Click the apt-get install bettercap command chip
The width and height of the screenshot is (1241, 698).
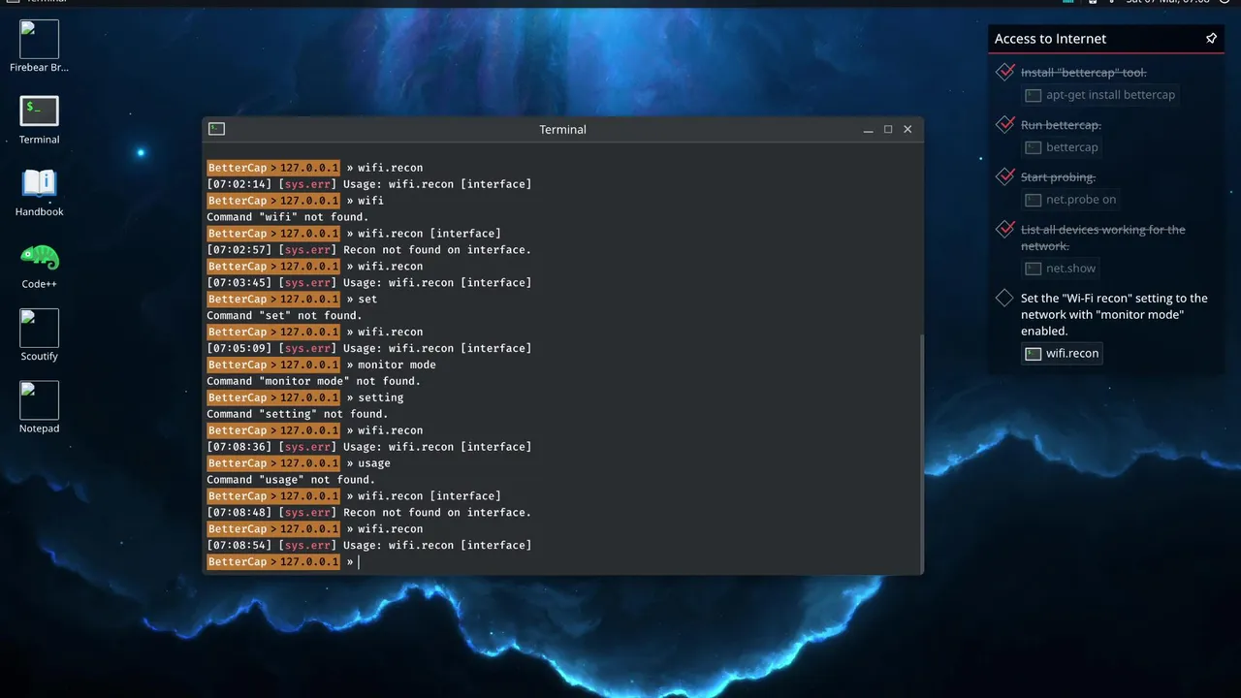coord(1101,95)
